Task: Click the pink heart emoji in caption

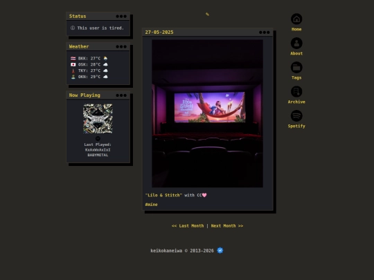Action: pos(204,195)
